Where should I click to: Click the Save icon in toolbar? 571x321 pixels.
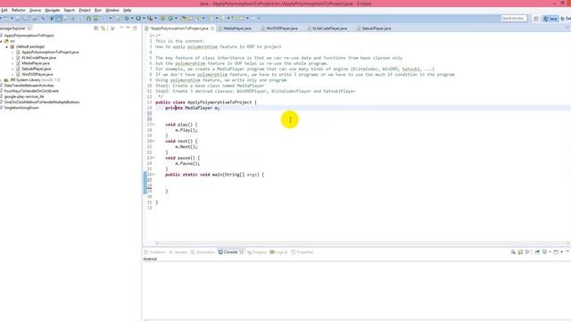18,18
